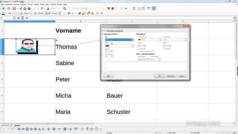Image resolution: width=238 pixels, height=134 pixels.
Task: Open the Format menu
Action: (x=30, y=4)
